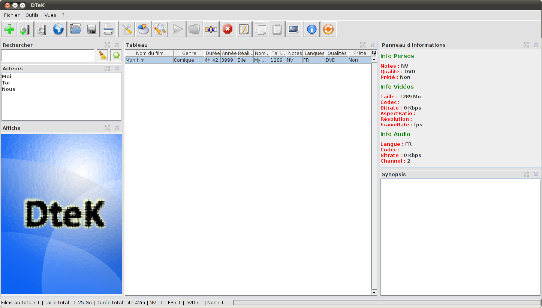Viewport: 542px width, 308px height.
Task: Close the Rechercher panel
Action: click(117, 45)
